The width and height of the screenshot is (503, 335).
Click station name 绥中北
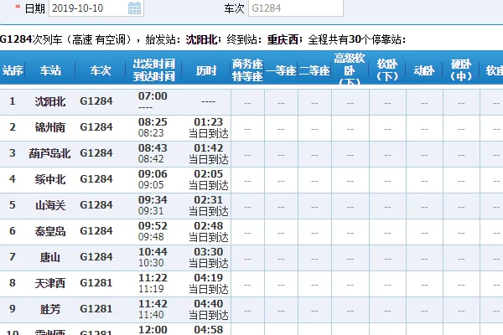(50, 179)
